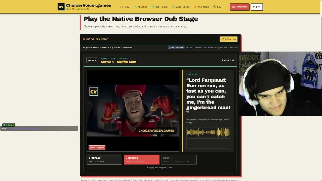Enter Fullscreen mode for dub stage
Screen dimensions: 322x181
point(228,39)
